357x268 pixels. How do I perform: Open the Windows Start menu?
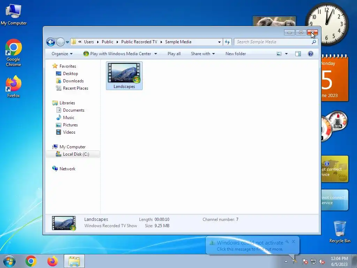pos(9,261)
